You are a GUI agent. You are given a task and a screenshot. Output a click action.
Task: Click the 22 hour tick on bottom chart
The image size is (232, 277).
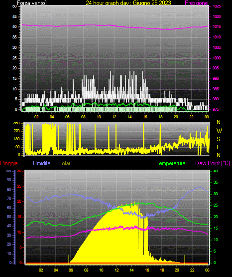(x=192, y=270)
